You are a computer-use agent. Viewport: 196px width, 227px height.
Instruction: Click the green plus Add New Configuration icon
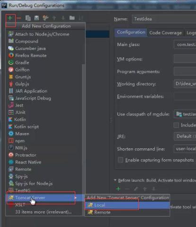pos(10,18)
